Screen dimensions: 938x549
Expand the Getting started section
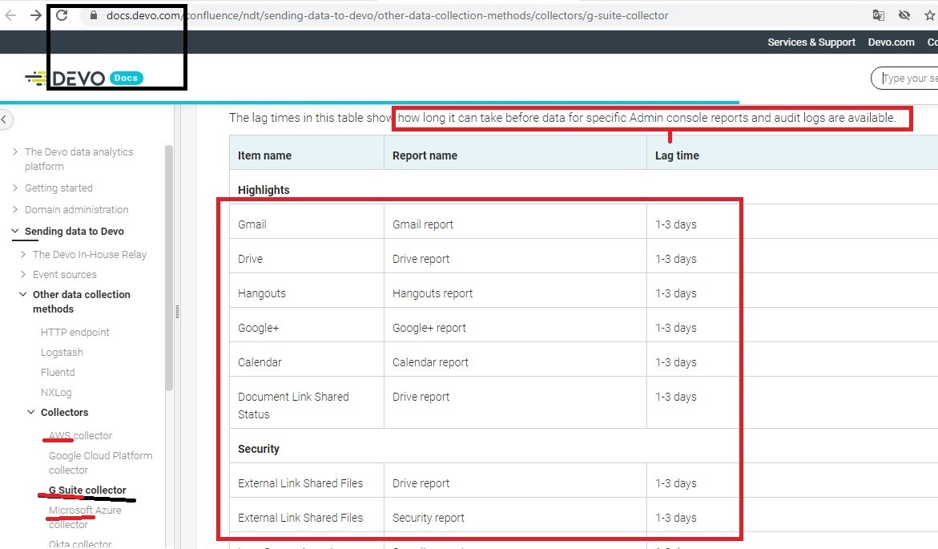(15, 188)
